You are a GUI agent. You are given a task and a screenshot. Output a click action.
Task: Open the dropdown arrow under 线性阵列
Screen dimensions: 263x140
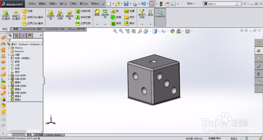(x=105, y=24)
